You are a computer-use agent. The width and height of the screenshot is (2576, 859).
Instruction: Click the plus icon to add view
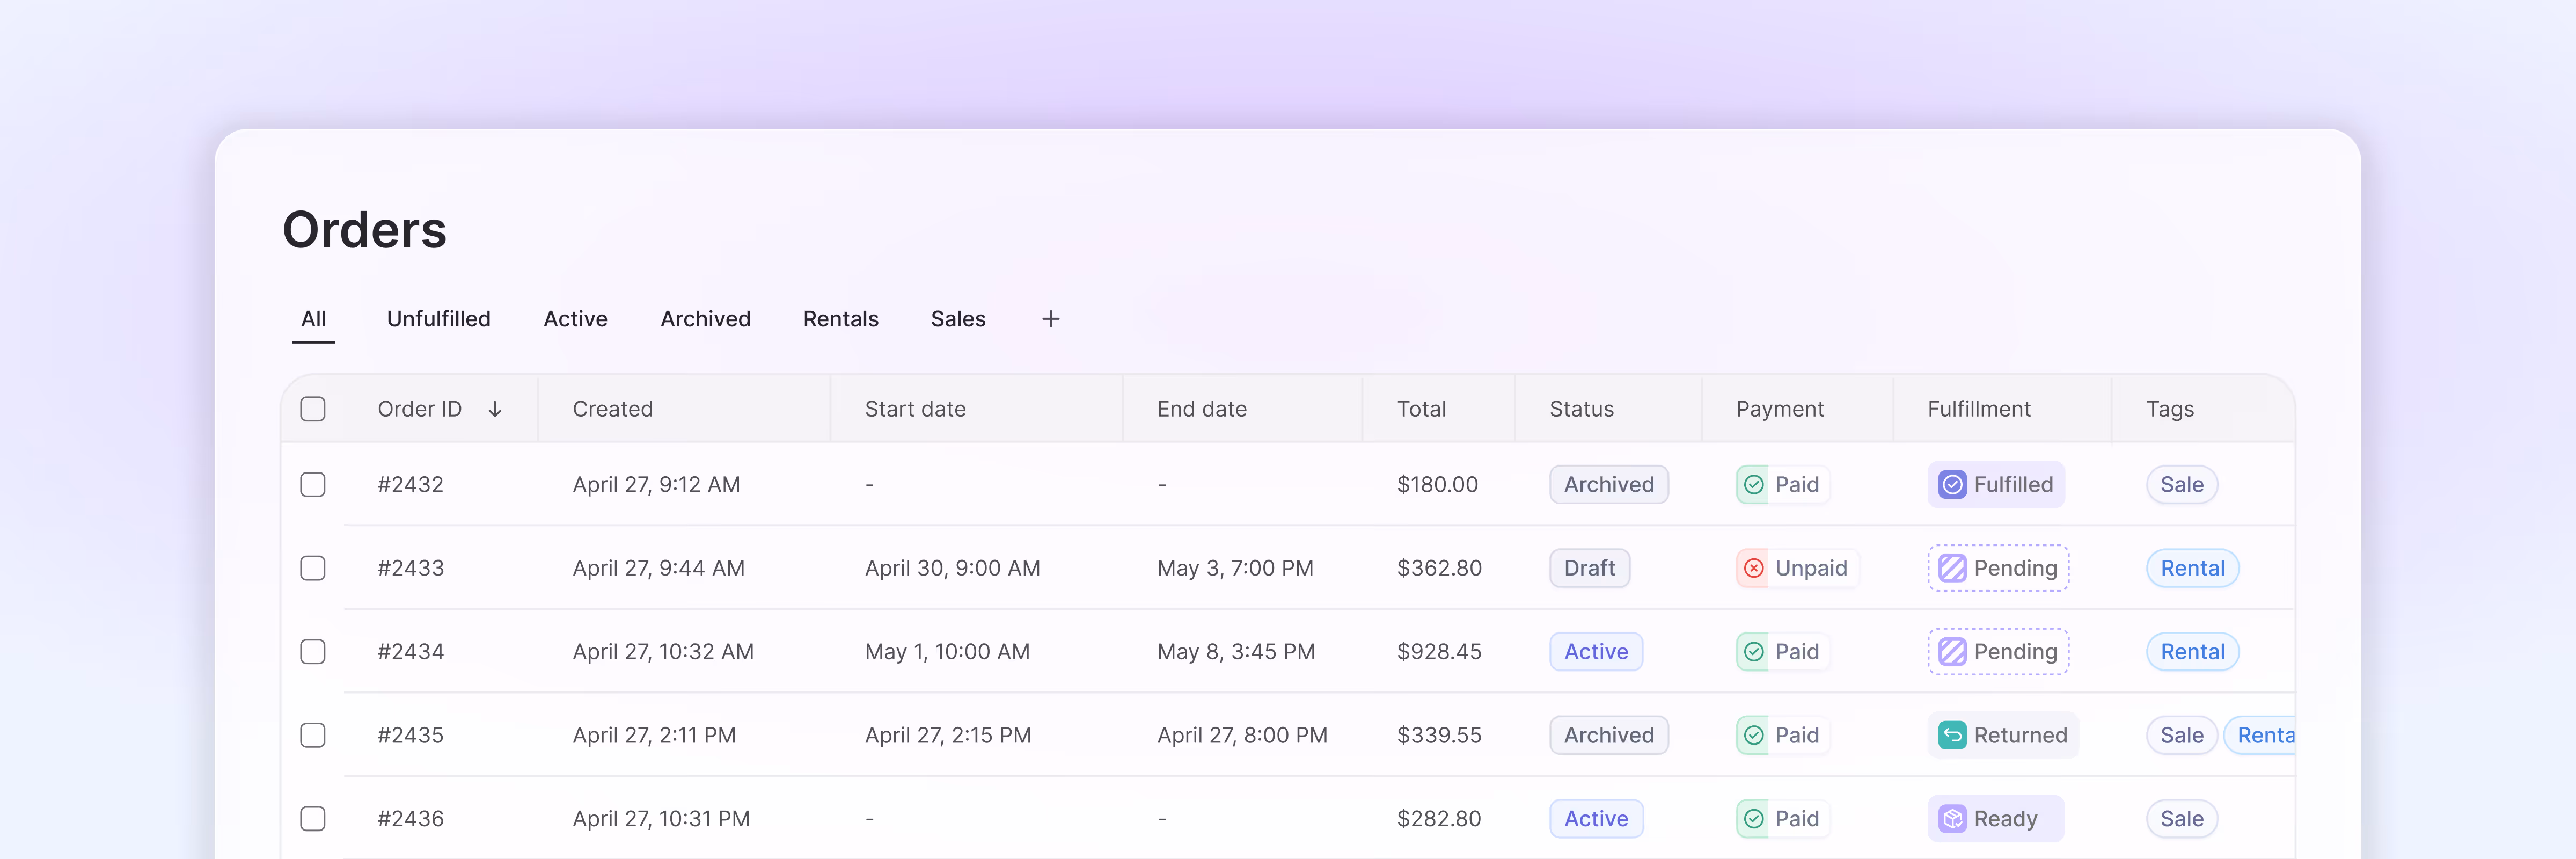click(1050, 319)
